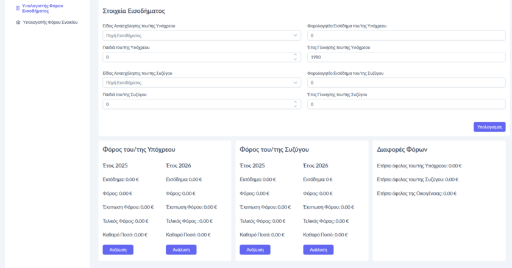Click the house icon for ENFIA calculator

18,22
